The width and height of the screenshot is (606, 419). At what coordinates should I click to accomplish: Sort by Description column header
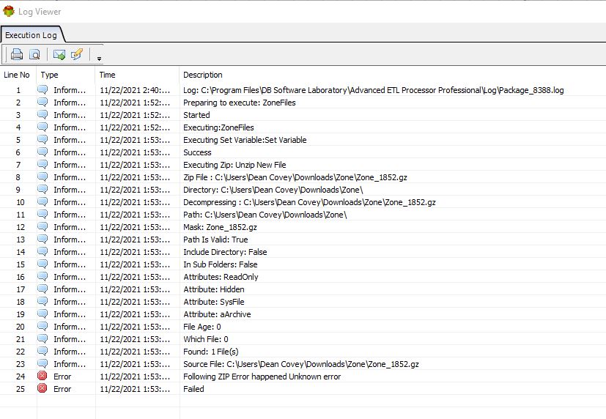[x=203, y=75]
